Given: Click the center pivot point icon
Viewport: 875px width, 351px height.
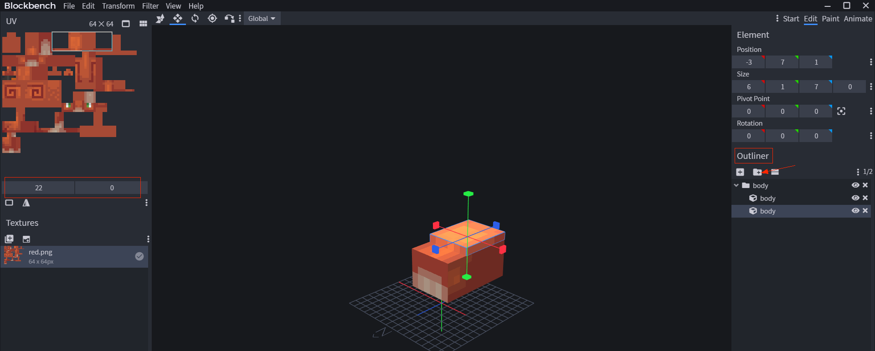Looking at the screenshot, I should [x=841, y=111].
